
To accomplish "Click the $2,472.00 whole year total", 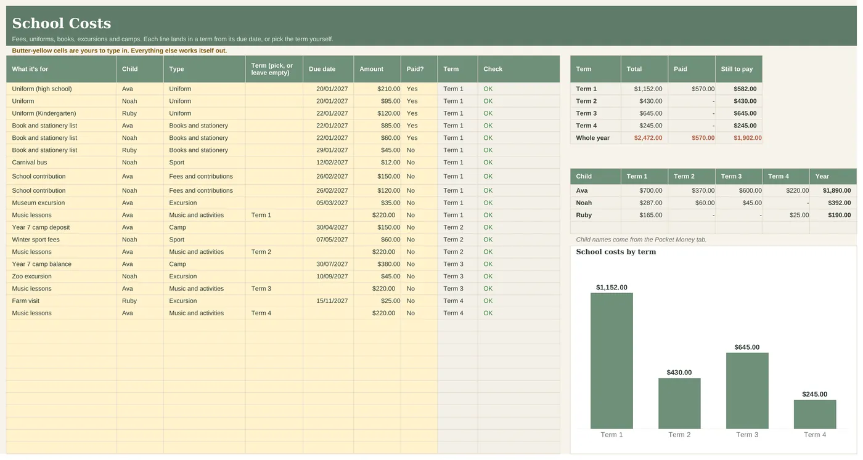I will coord(644,138).
